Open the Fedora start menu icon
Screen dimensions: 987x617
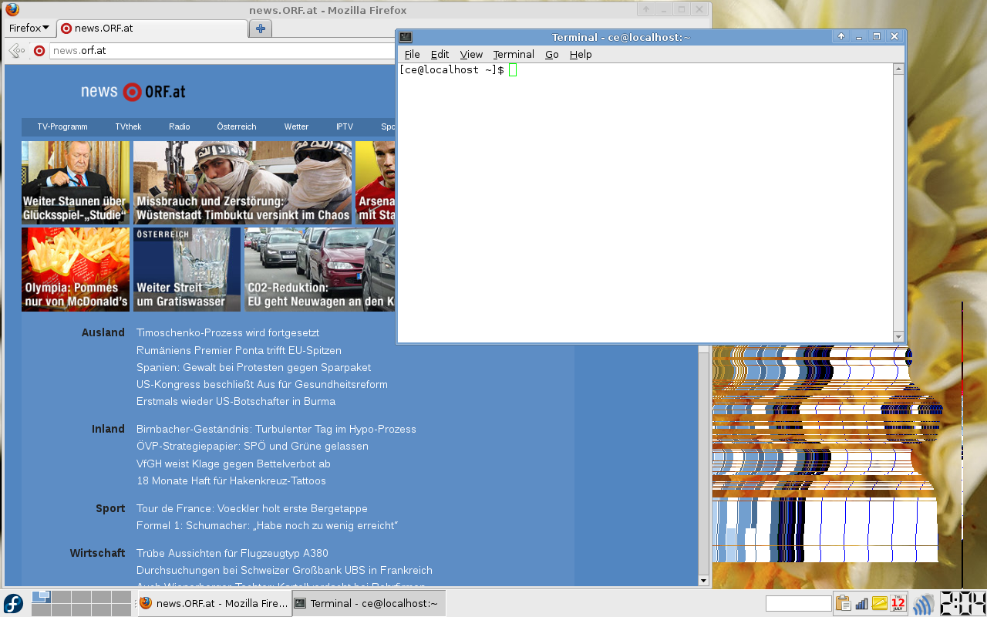click(x=13, y=603)
